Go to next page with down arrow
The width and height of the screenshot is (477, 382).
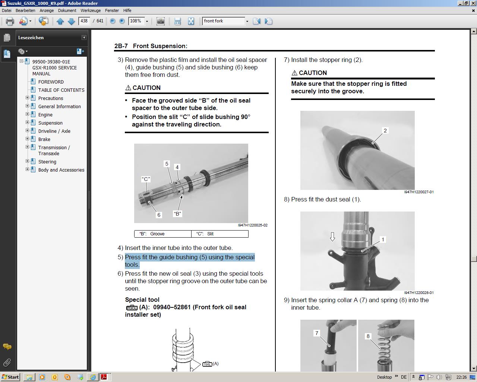(x=71, y=21)
